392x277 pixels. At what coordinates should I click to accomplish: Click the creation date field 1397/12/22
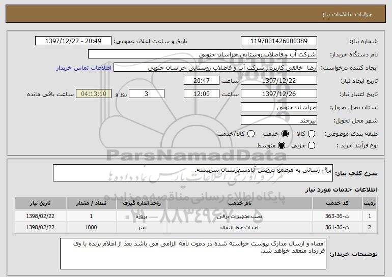(279, 81)
